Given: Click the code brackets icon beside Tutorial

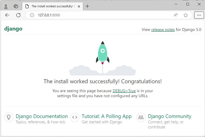Looking at the screenshot, I should point(75,117).
